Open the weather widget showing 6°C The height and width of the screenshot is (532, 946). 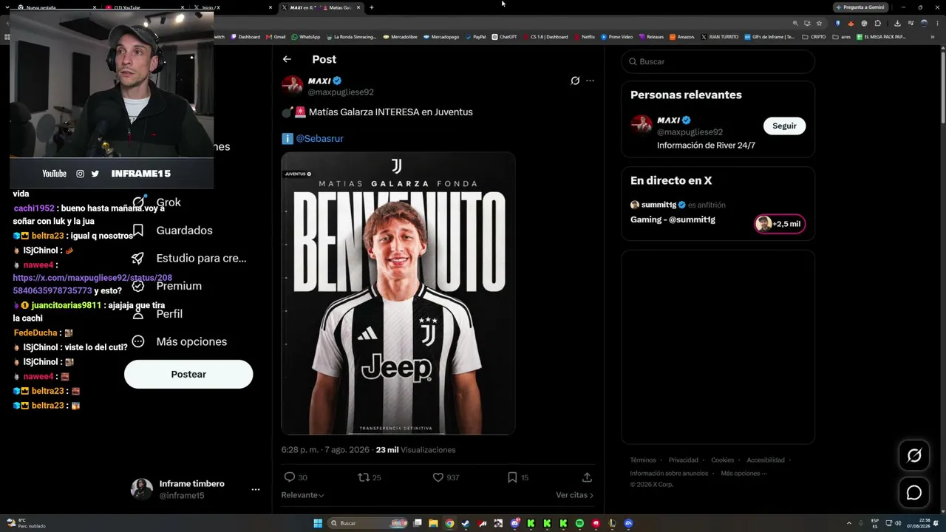coord(27,523)
